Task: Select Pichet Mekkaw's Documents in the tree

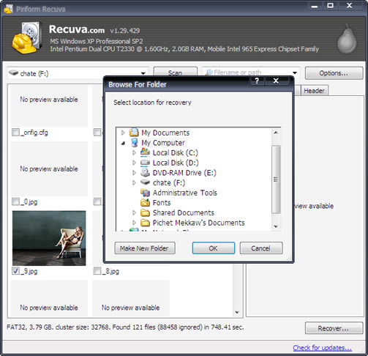Action: [198, 223]
